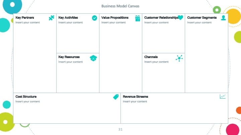This screenshot has height=135, width=241.
Task: Click the slide number 31
Action: pyautogui.click(x=120, y=129)
